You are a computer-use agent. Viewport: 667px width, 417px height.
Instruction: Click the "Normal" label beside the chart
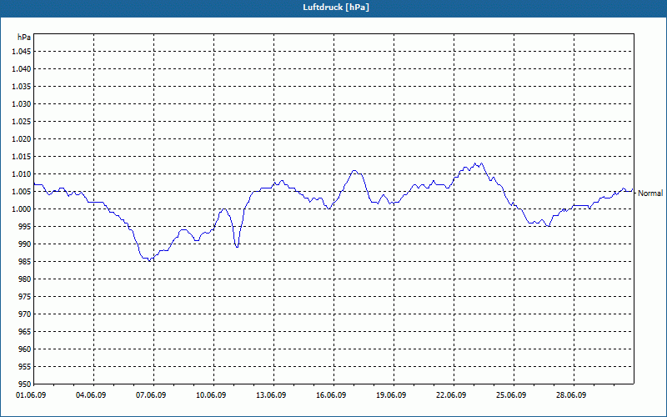(650, 193)
